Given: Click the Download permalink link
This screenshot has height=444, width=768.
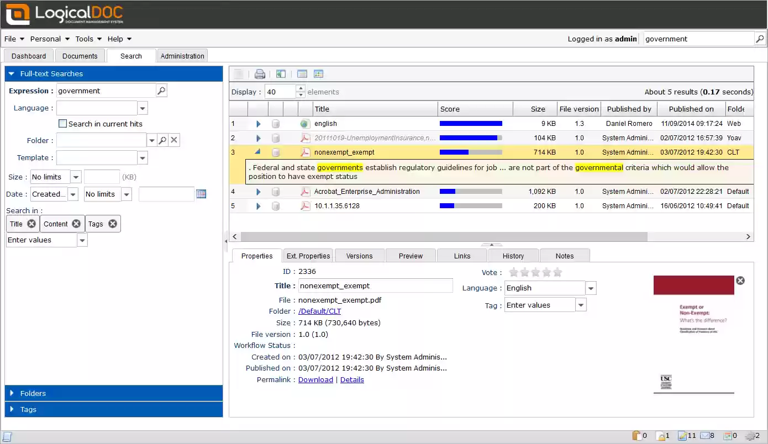Looking at the screenshot, I should point(315,379).
